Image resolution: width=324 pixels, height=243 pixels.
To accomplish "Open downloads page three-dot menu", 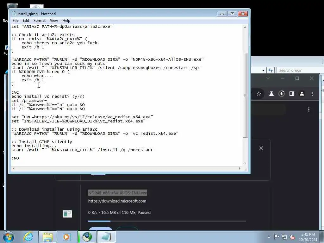I will 309,109.
